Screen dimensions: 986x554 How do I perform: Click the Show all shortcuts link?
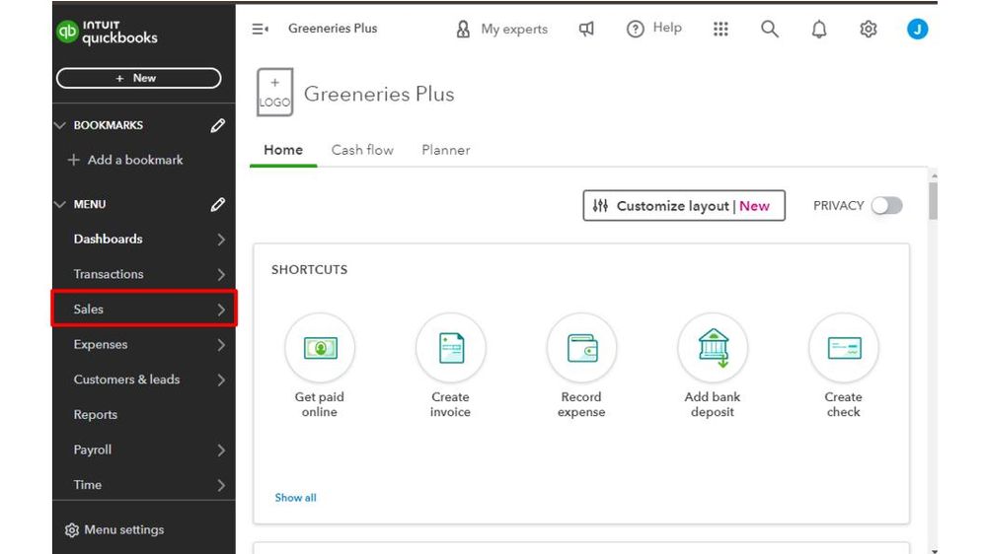click(295, 498)
